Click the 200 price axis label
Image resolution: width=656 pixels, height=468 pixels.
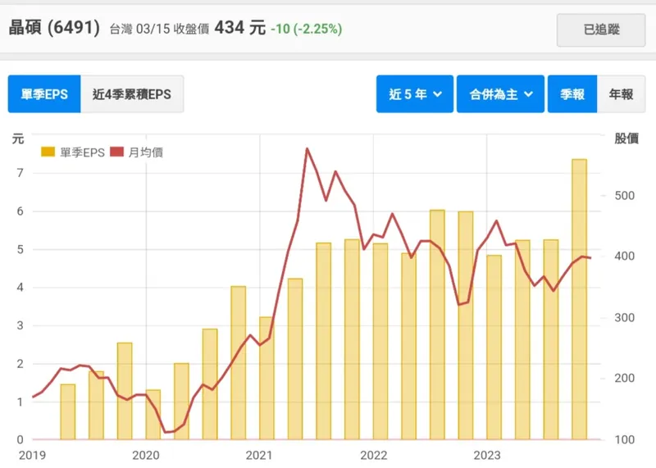[x=624, y=378]
